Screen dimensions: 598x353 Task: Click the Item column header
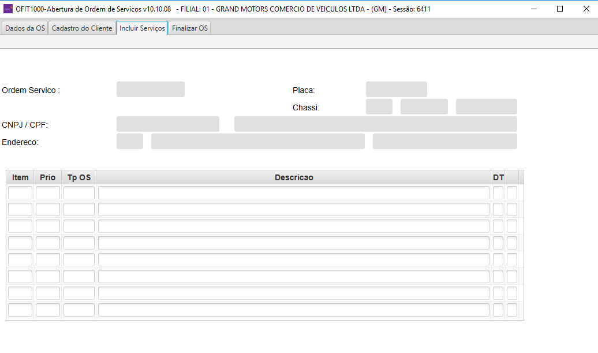click(x=20, y=177)
